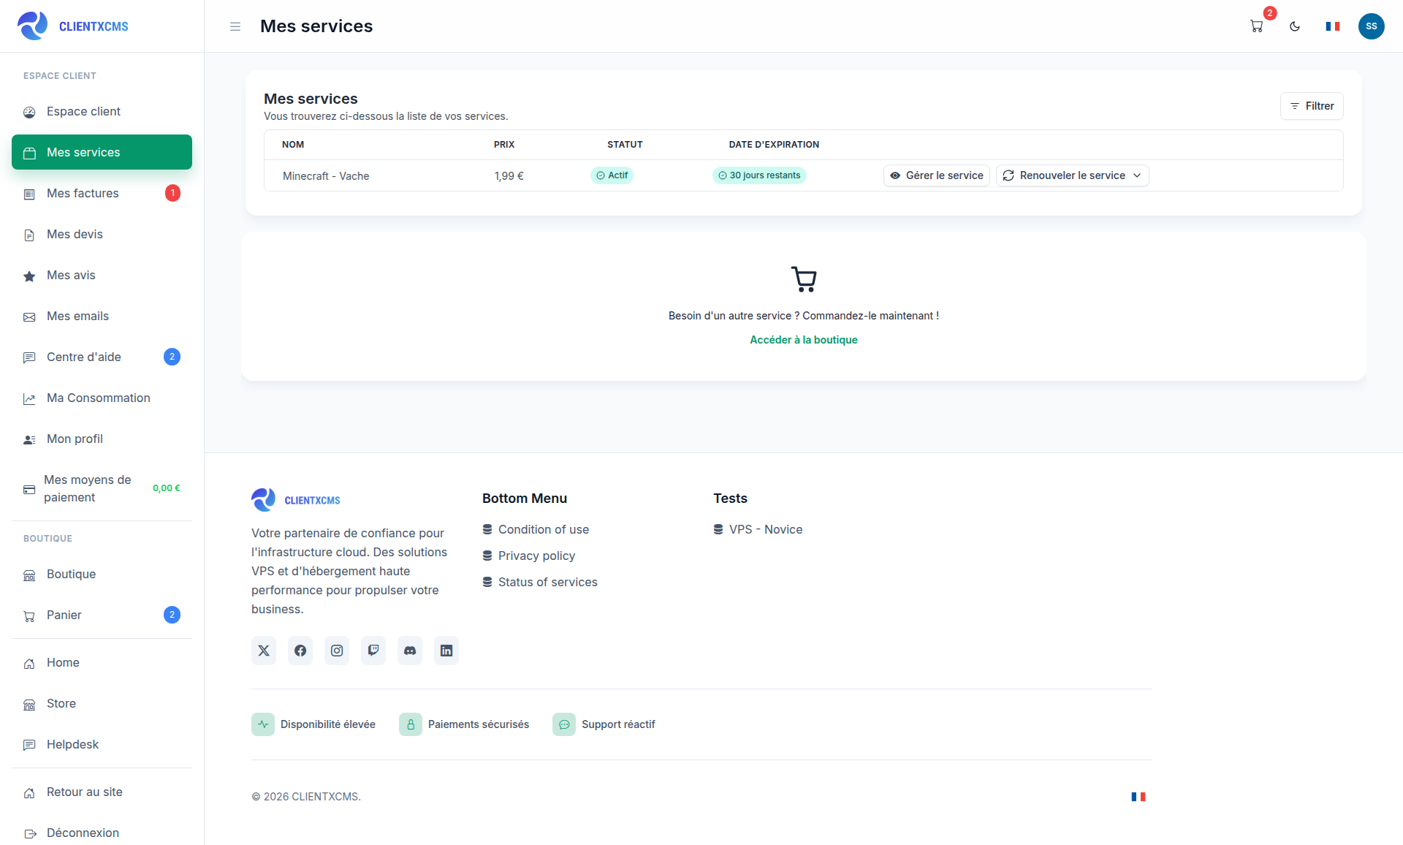The height and width of the screenshot is (845, 1403).
Task: Click Retour au site
Action: click(102, 792)
